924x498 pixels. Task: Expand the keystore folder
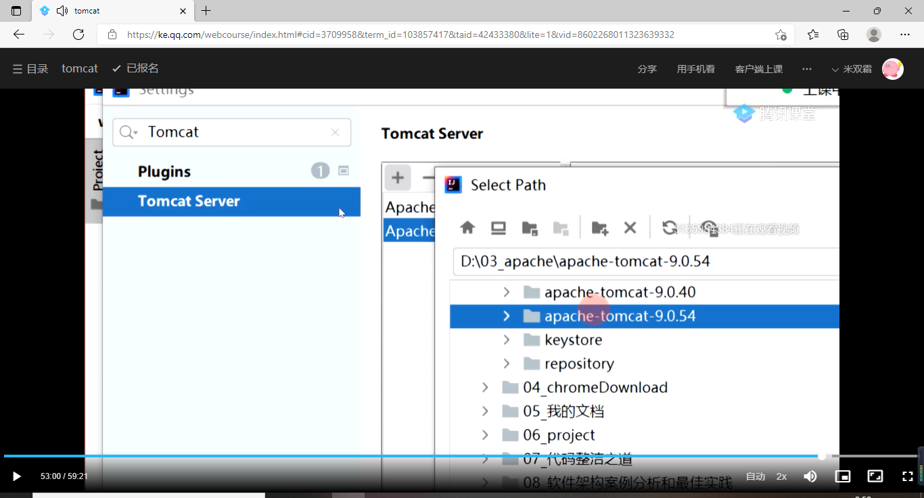click(x=507, y=340)
